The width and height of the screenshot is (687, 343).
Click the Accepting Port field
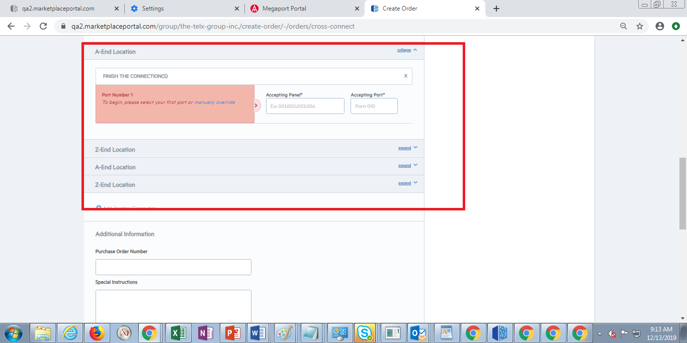374,106
